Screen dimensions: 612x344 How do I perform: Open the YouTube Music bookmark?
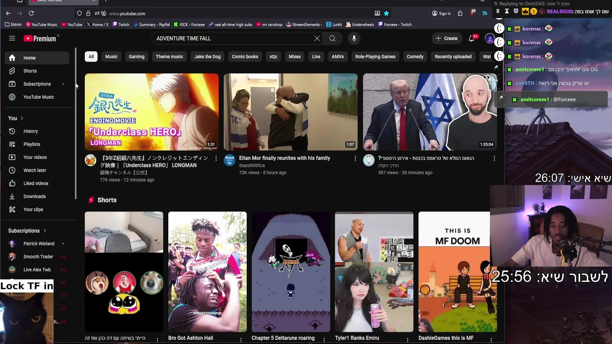tap(42, 24)
